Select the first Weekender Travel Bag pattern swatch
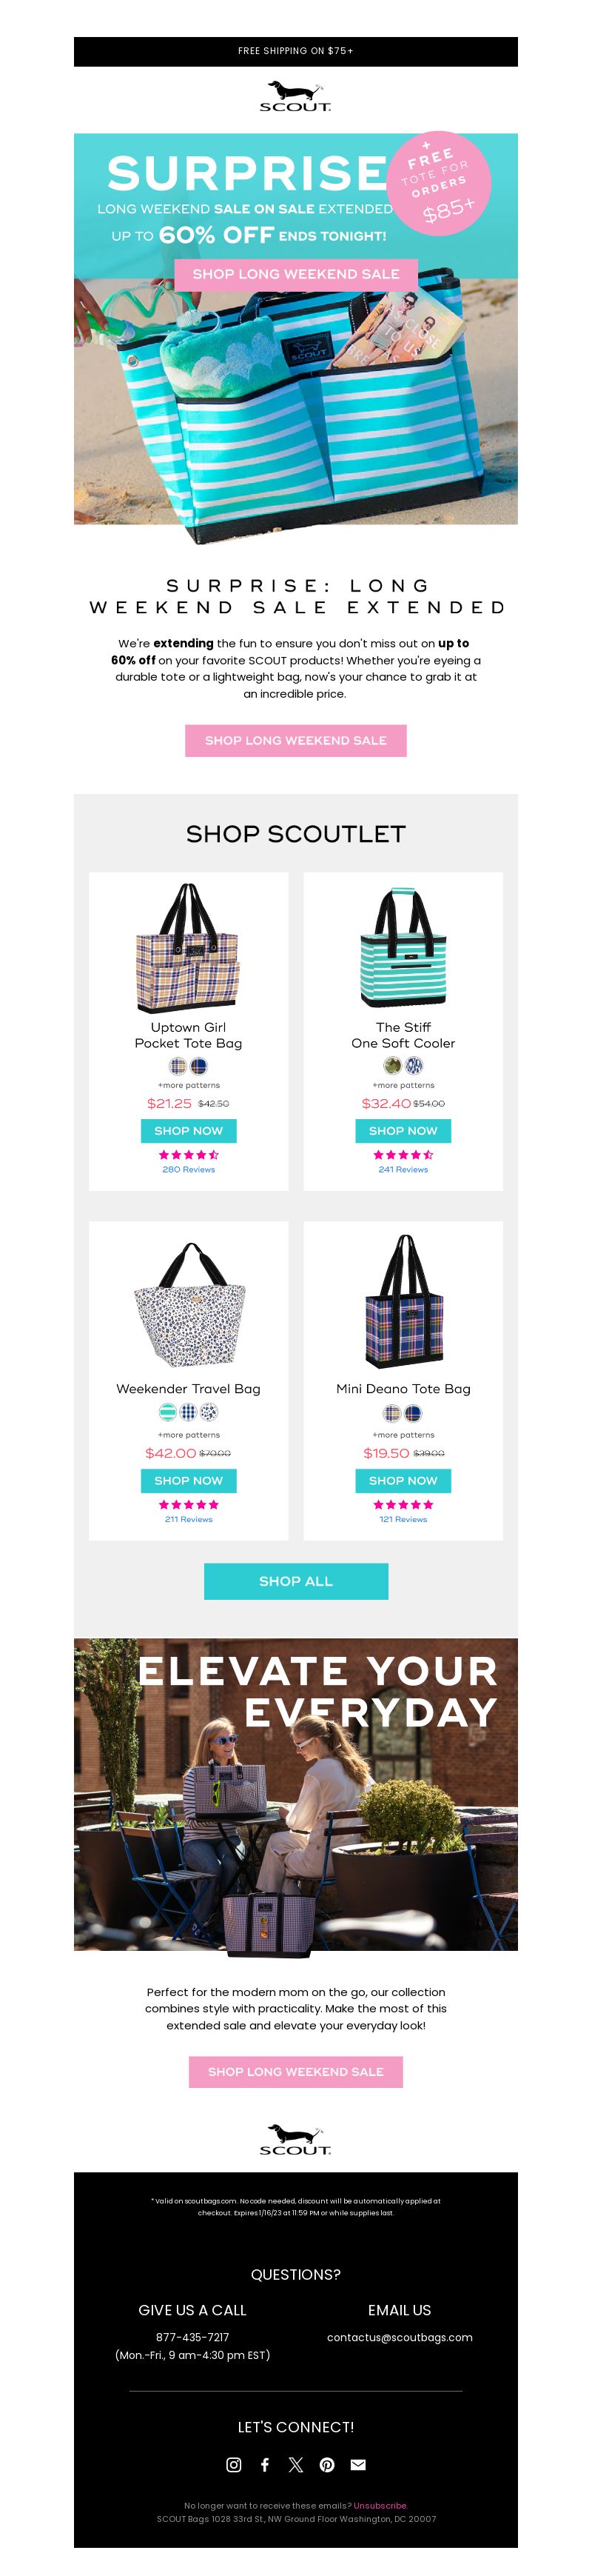 click(x=168, y=1412)
